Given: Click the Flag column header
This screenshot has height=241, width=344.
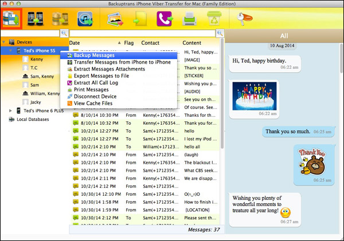Looking at the screenshot, I should coord(129,43).
